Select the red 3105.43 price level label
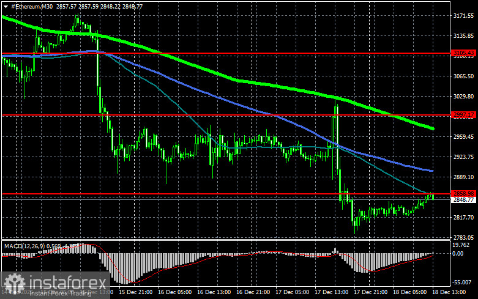The height and width of the screenshot is (299, 478). point(463,53)
